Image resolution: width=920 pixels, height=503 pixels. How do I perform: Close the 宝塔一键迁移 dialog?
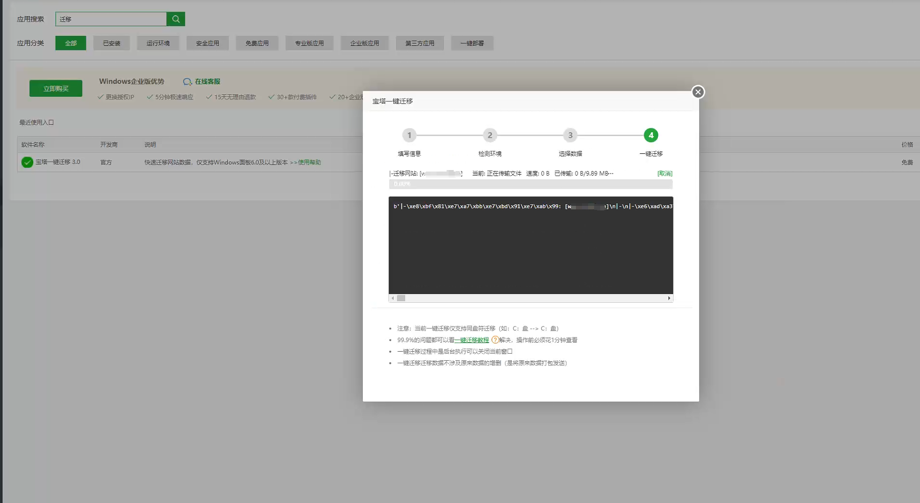[x=698, y=92]
